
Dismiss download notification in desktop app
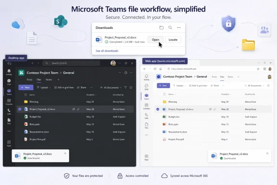[x=65, y=153]
